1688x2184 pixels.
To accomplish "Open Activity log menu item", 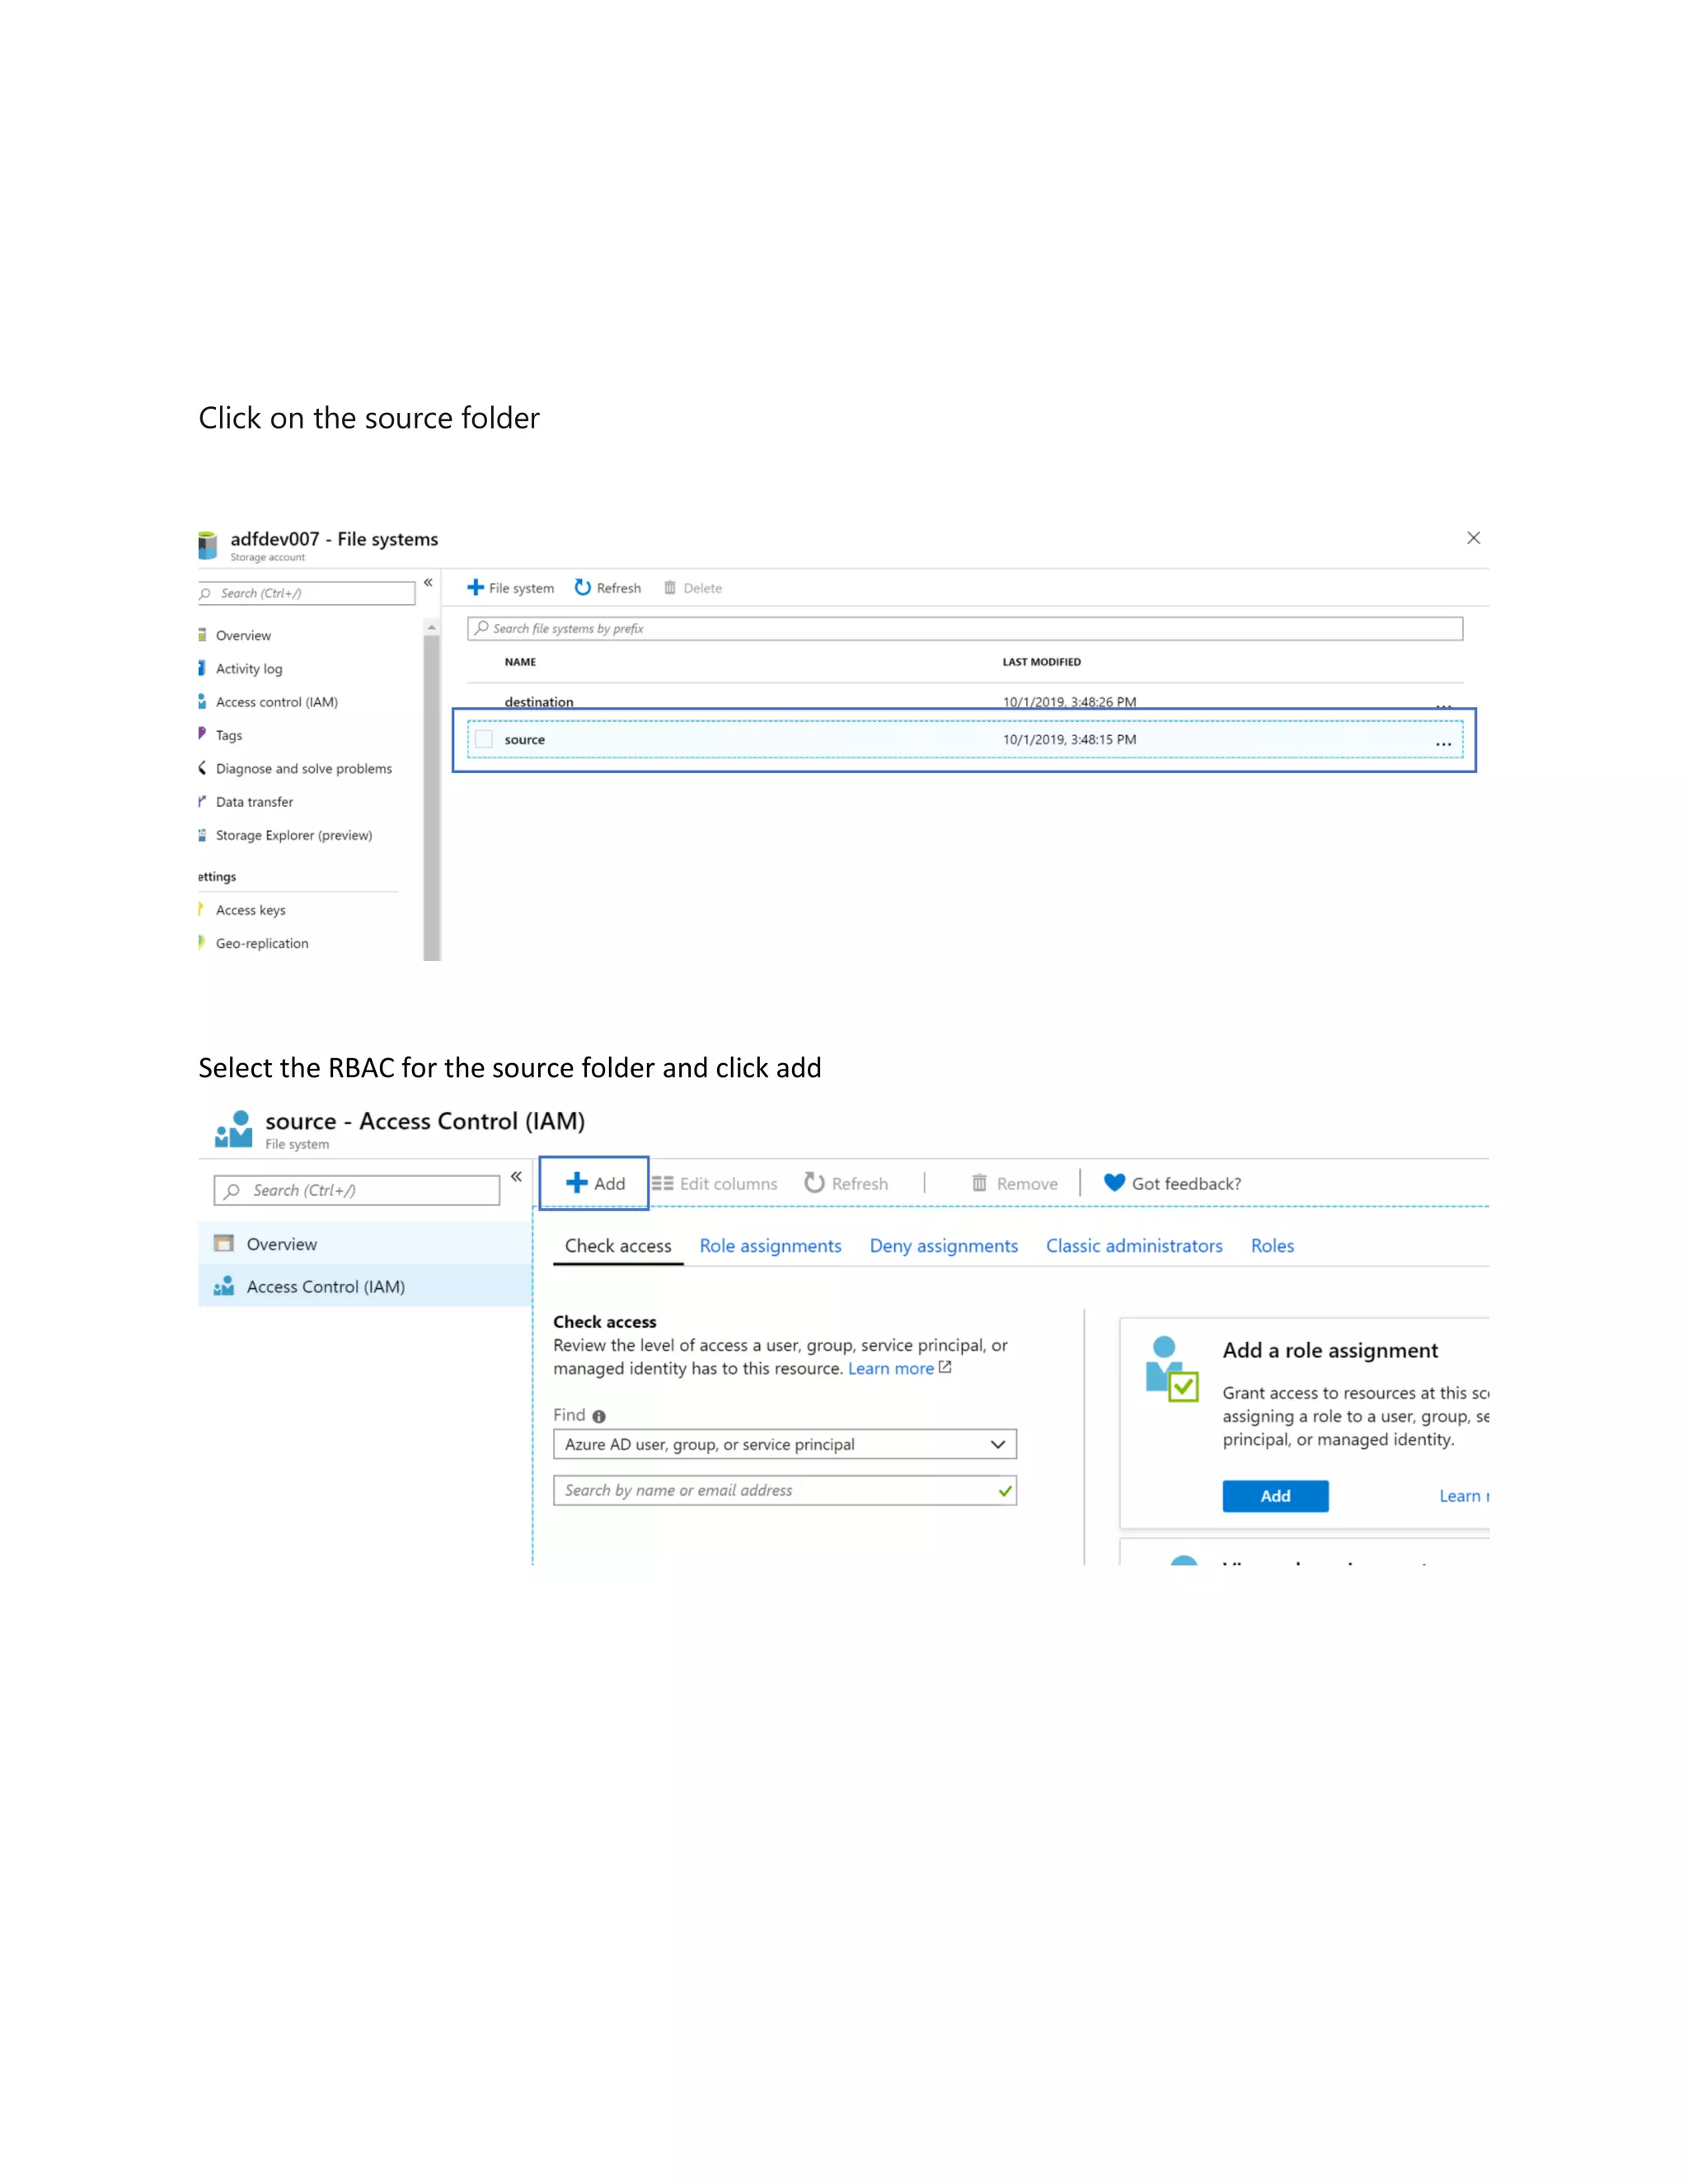I will click(248, 669).
